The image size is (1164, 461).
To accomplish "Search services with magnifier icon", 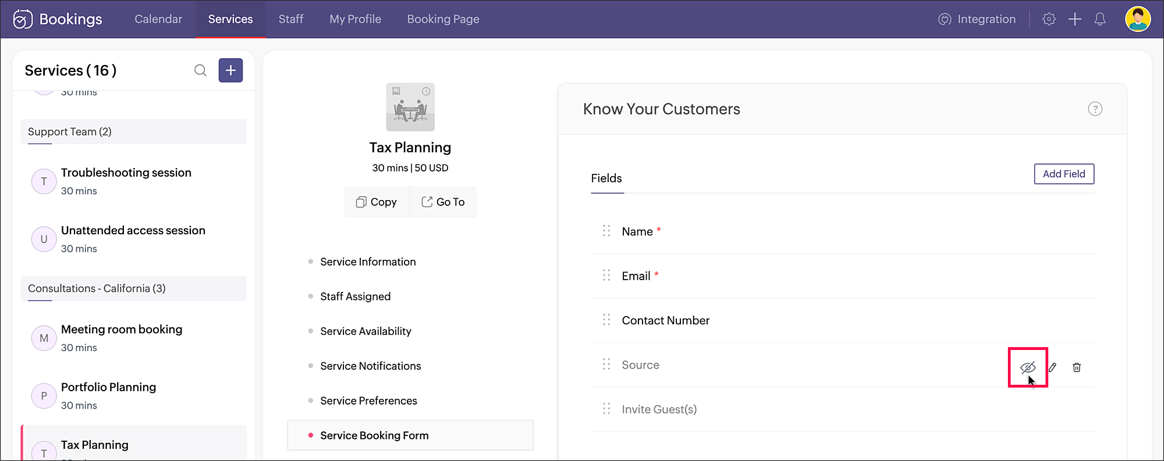I will tap(200, 70).
